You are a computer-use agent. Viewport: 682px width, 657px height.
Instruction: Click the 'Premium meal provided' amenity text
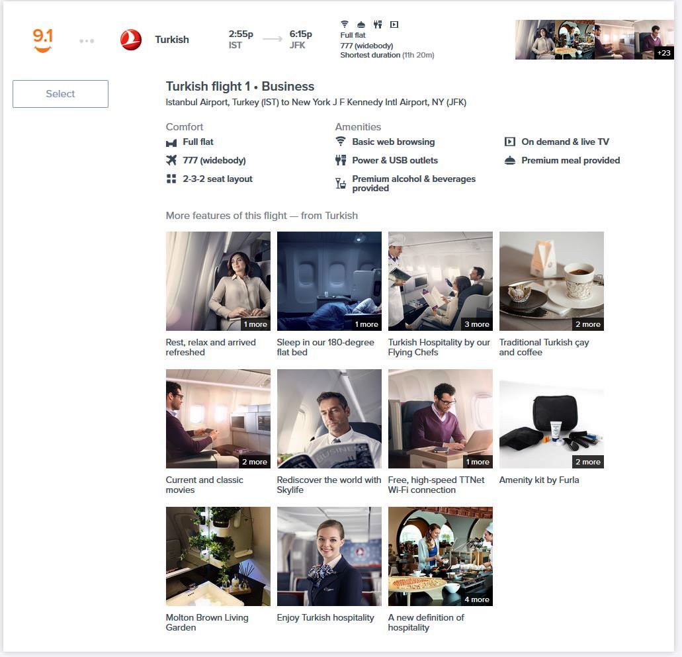pos(571,160)
